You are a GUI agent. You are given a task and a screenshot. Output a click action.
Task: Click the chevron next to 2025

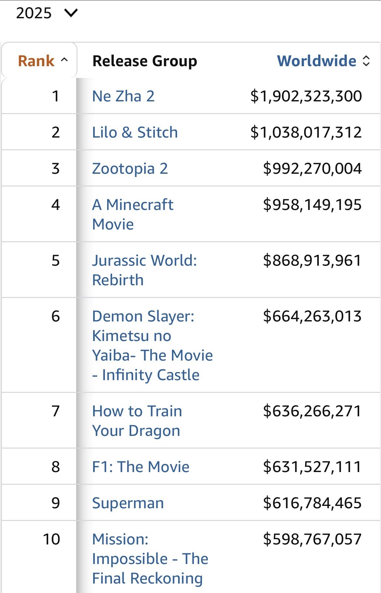[x=71, y=13]
